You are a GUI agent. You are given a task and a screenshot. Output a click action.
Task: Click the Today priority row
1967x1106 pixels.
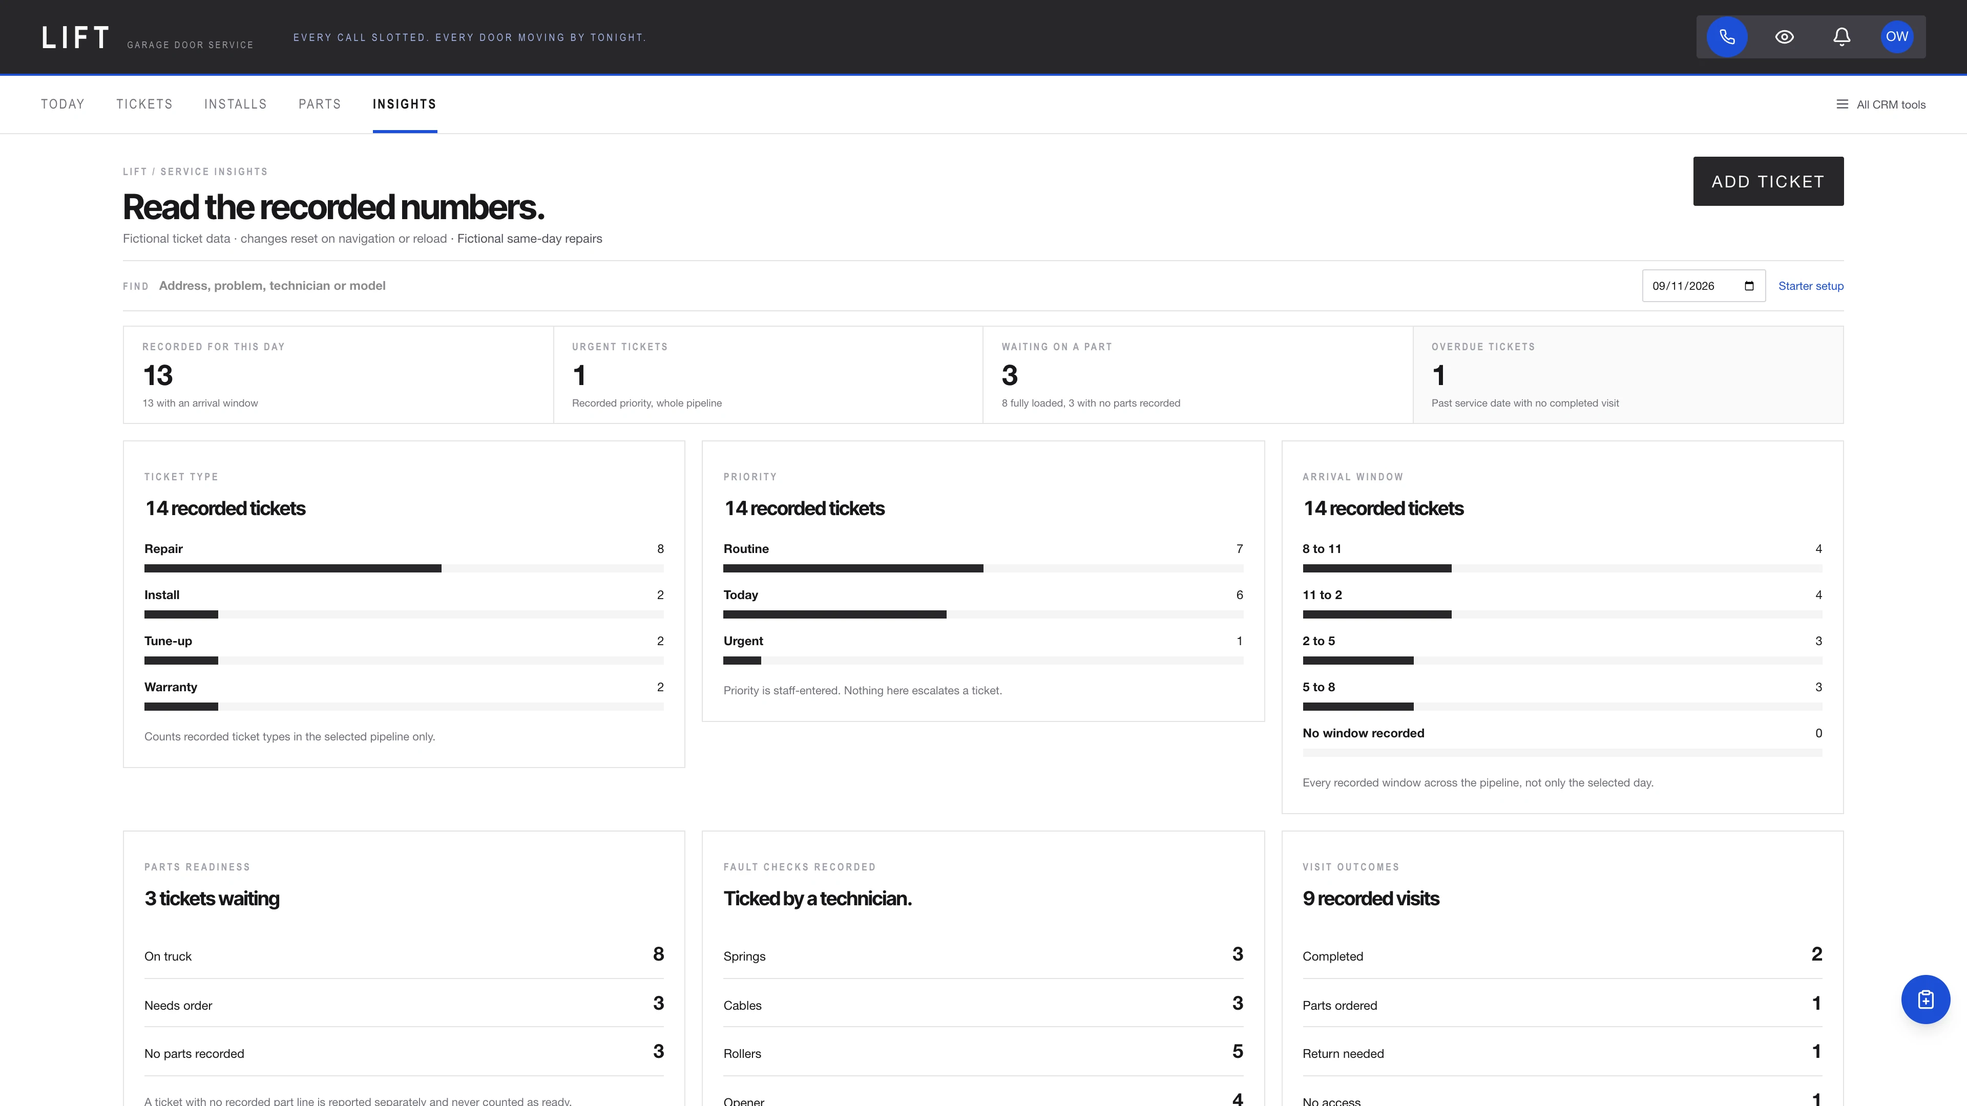click(x=983, y=603)
